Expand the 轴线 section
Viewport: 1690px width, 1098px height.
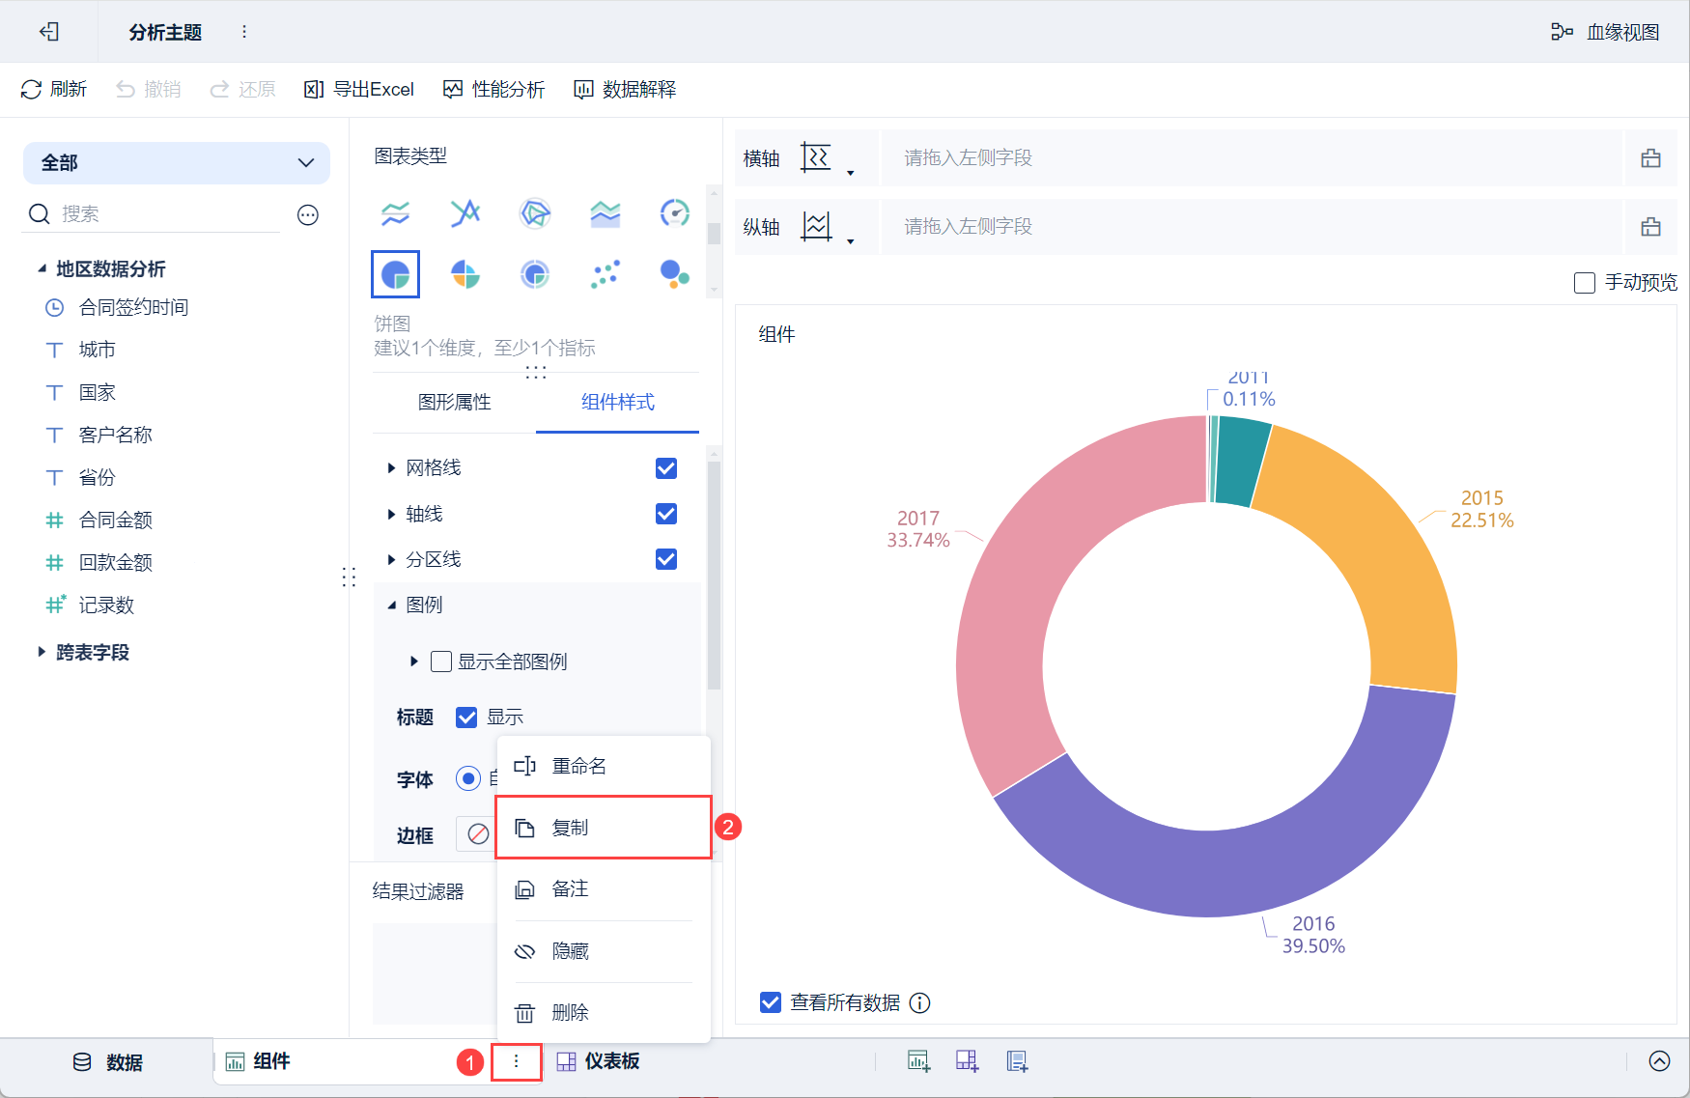click(391, 514)
